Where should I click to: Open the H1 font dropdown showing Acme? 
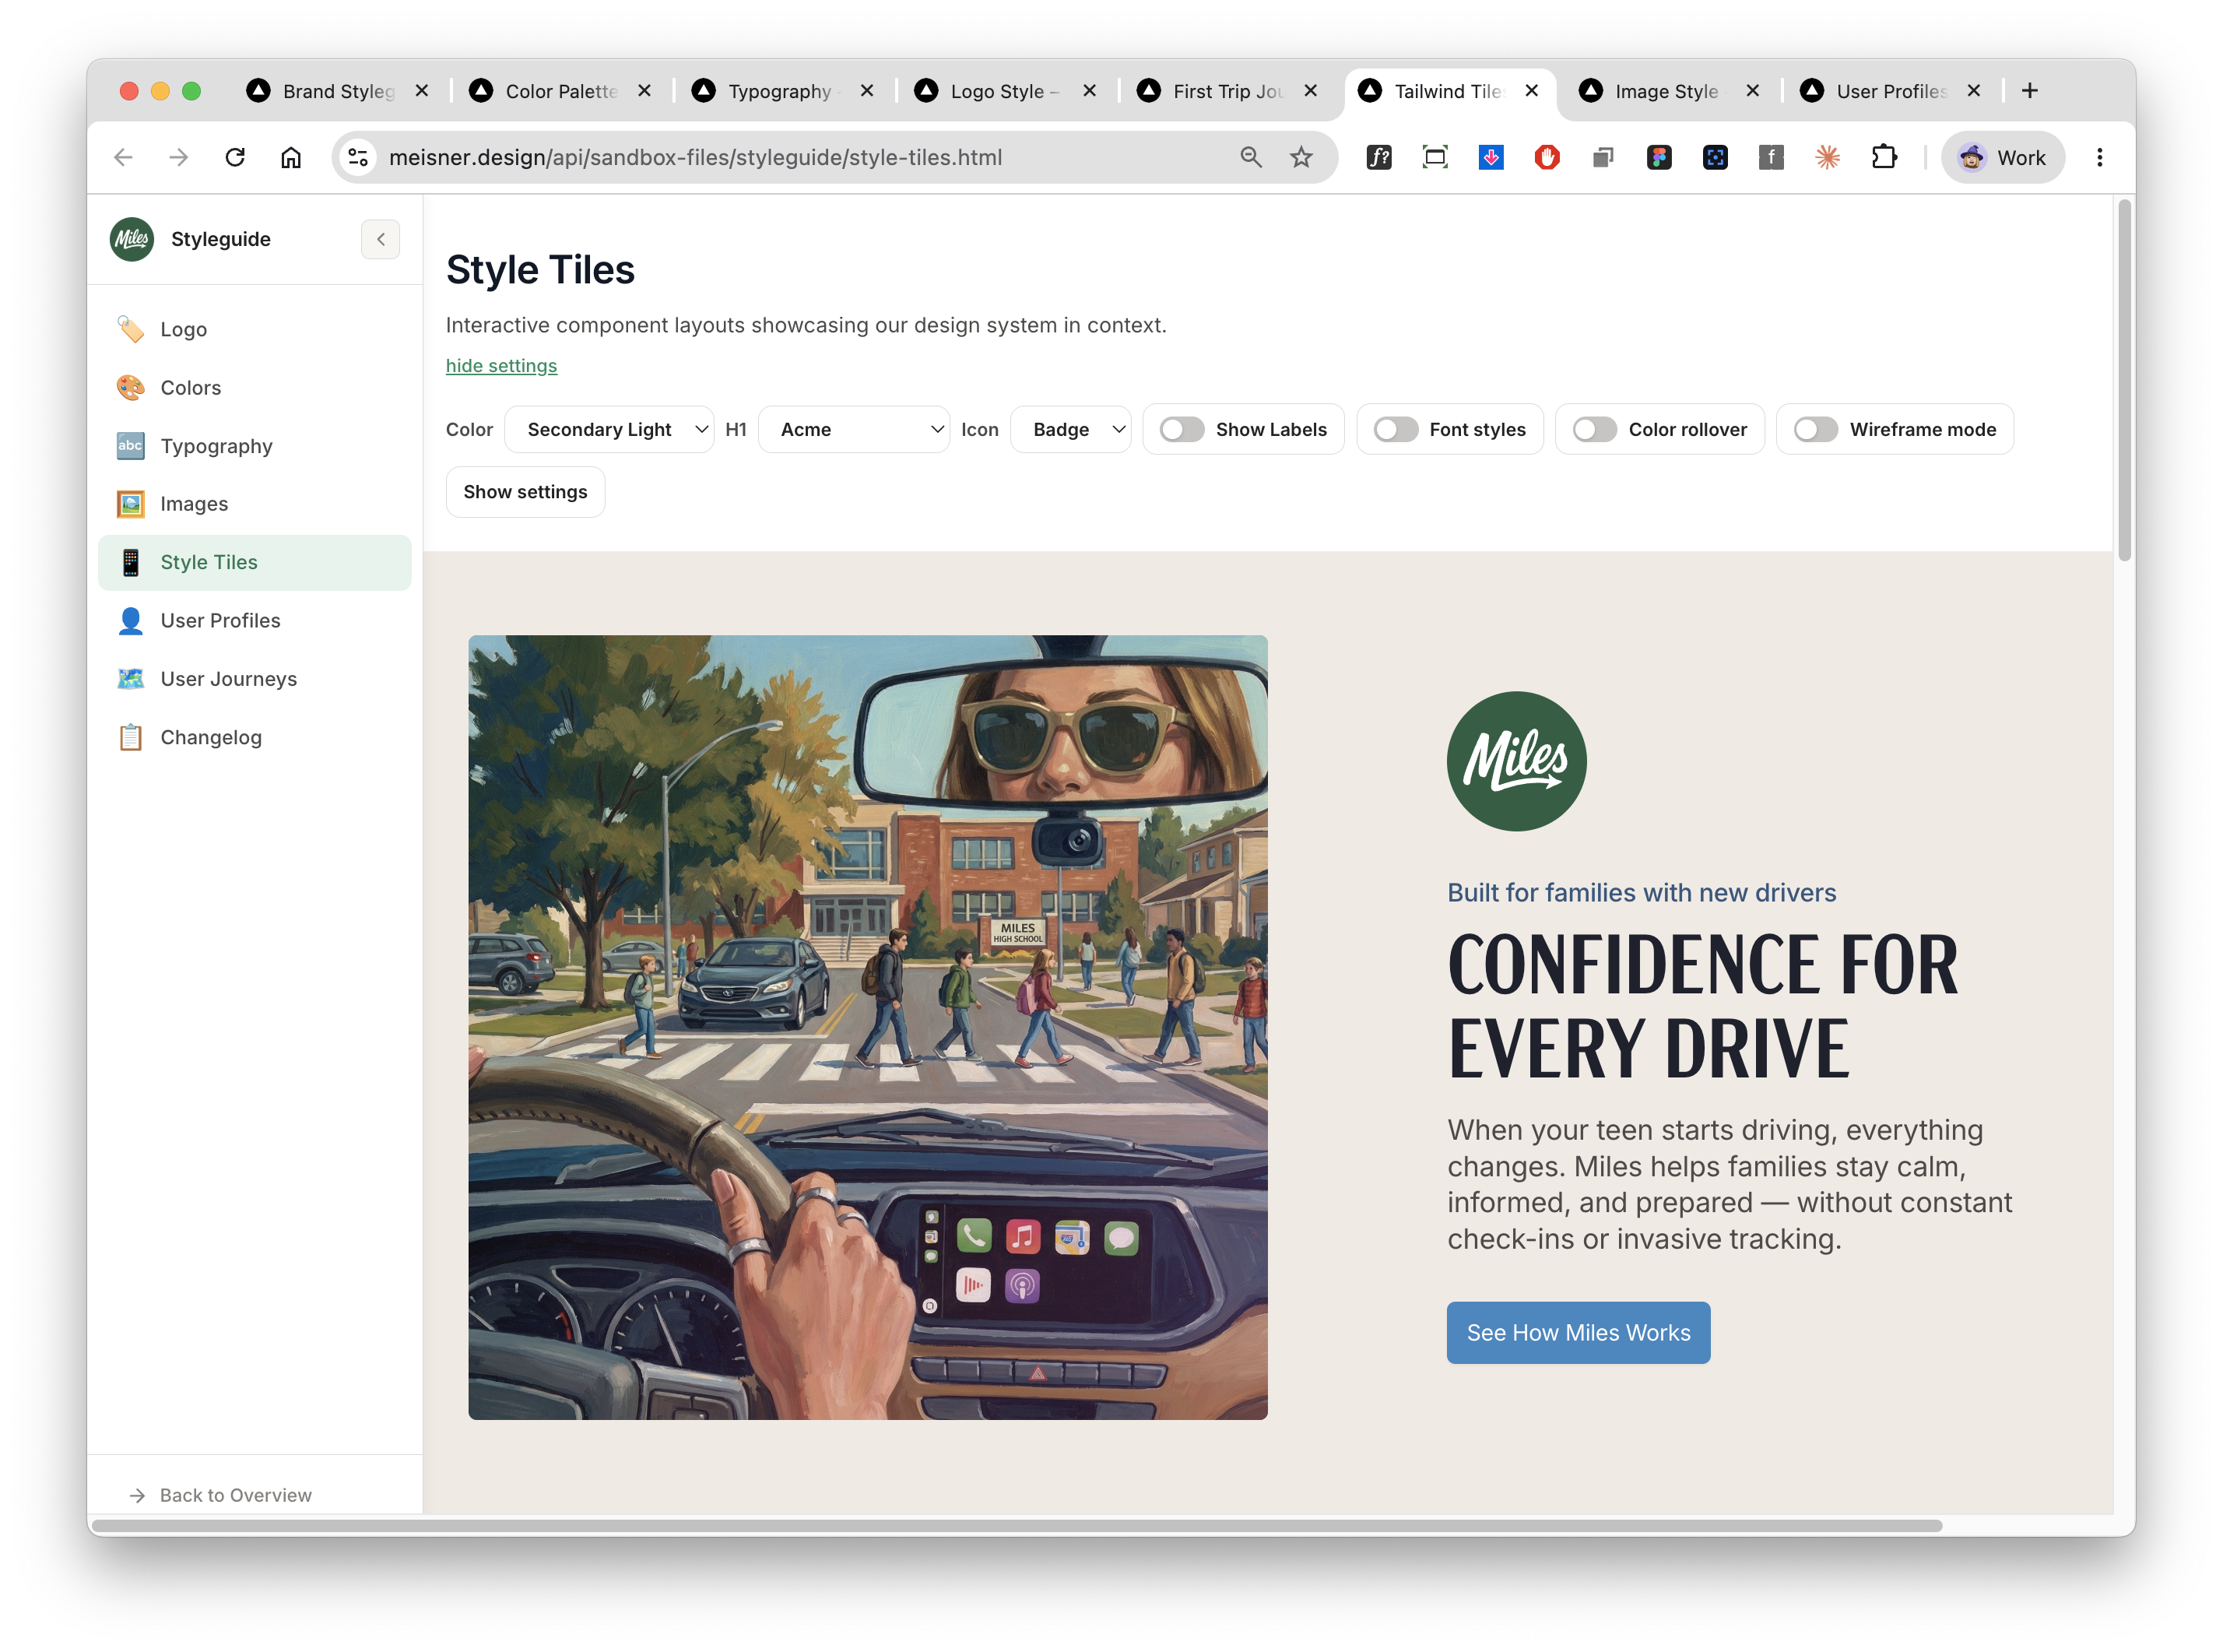[854, 429]
